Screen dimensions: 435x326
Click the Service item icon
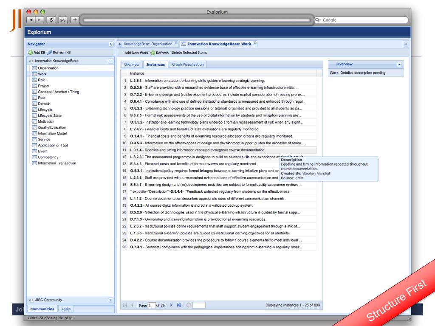(34, 139)
